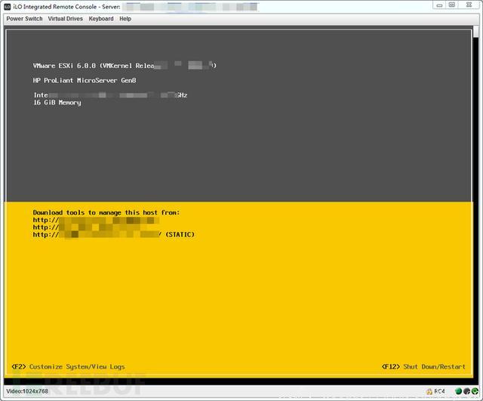The image size is (483, 401).
Task: Open the Power Switch menu
Action: tap(24, 19)
